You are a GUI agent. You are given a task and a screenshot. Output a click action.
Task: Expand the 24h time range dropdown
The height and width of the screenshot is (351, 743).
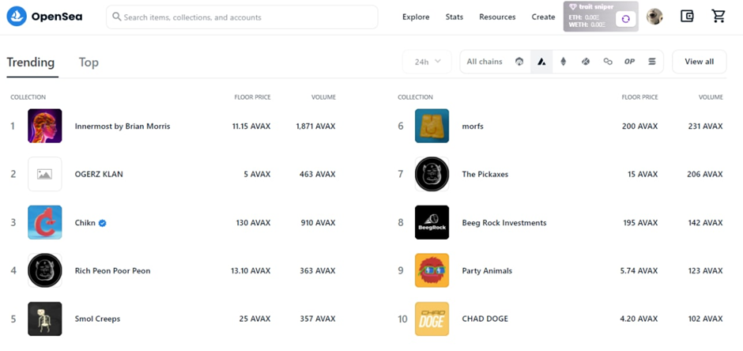click(427, 62)
